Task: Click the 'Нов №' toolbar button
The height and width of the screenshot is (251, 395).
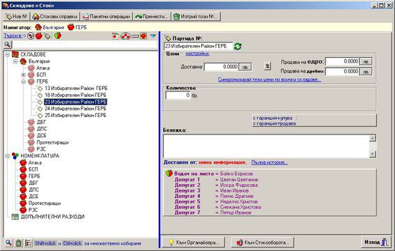Action: pos(16,16)
